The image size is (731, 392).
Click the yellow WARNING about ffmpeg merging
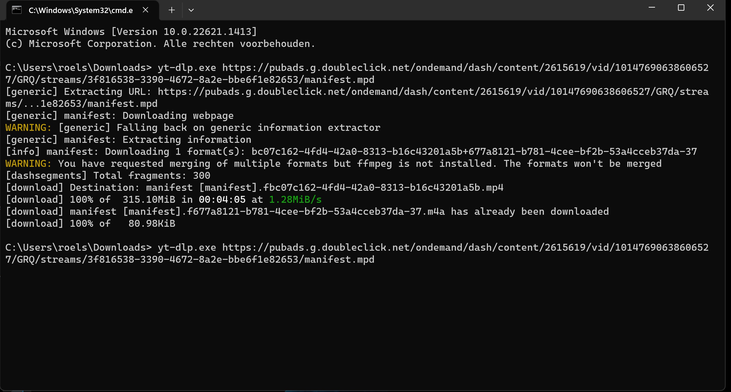(28, 164)
